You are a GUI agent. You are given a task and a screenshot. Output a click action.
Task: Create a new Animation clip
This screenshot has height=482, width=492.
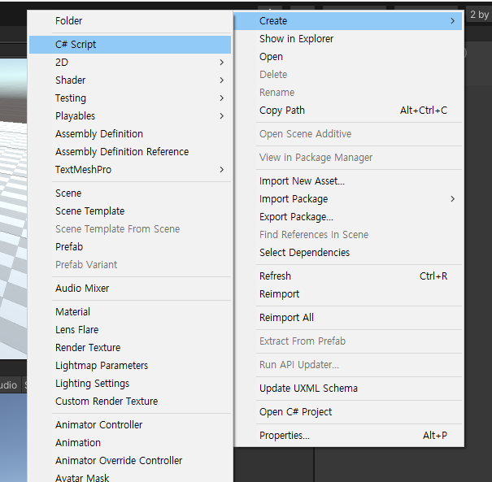130,442
